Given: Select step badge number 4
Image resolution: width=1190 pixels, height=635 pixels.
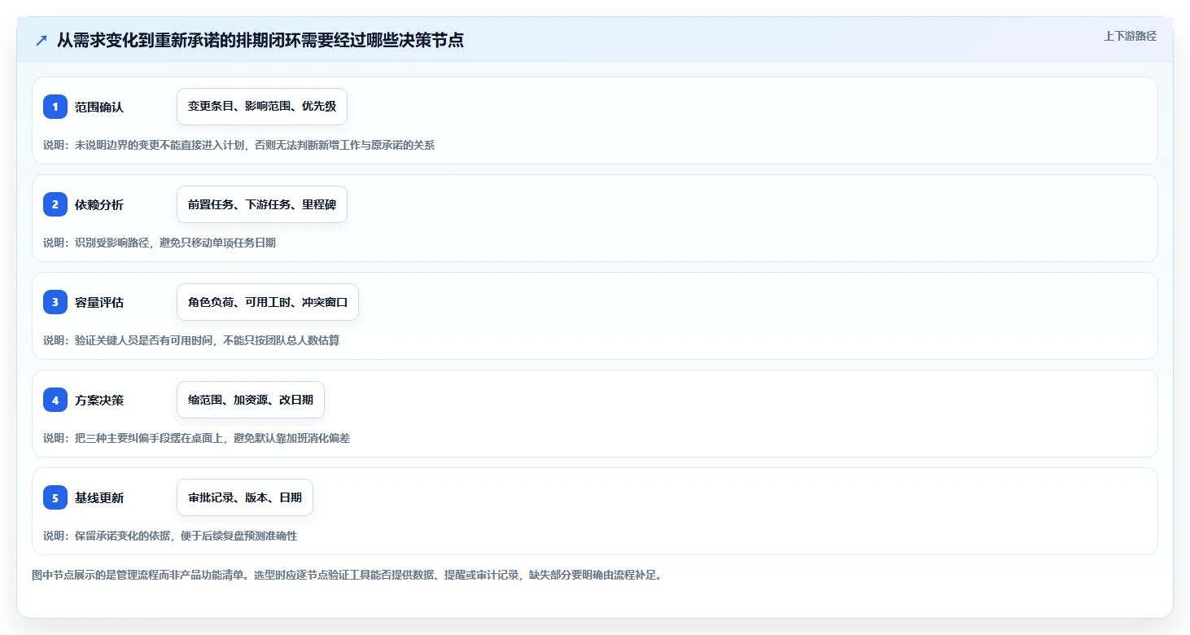Looking at the screenshot, I should click(x=55, y=400).
